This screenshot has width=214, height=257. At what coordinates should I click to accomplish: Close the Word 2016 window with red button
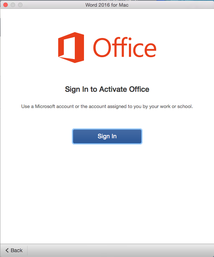6,5
